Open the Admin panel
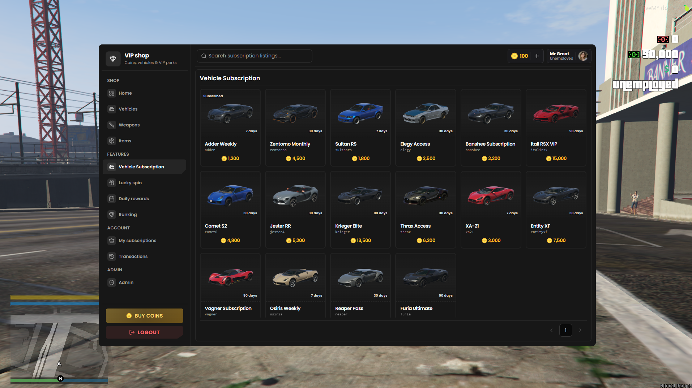 click(145, 283)
